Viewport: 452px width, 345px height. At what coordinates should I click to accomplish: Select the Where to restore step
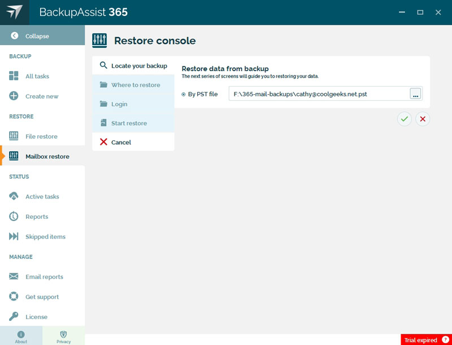(133, 85)
